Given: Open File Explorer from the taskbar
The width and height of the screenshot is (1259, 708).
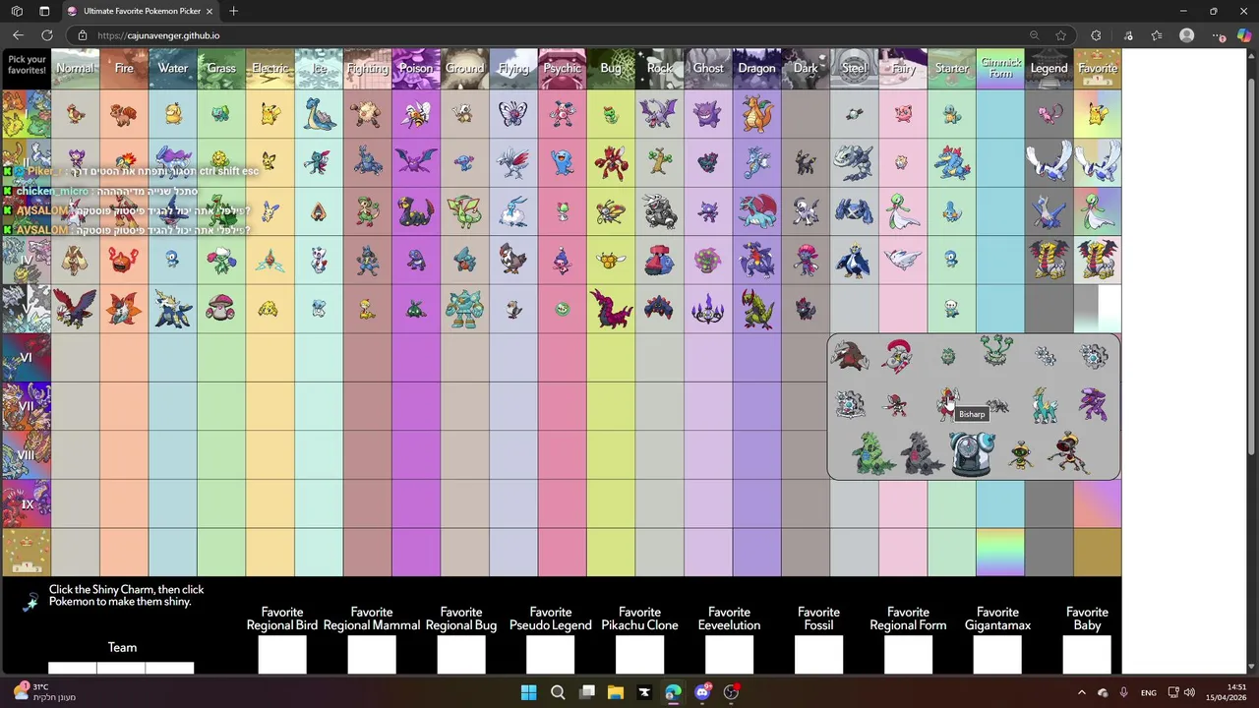Looking at the screenshot, I should pos(616,692).
